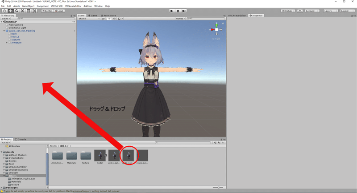This screenshot has width=357, height=193.
Task: Click Create button in Project panel
Action: [x=6, y=143]
